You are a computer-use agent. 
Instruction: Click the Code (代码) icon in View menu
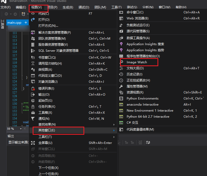click(x=33, y=14)
